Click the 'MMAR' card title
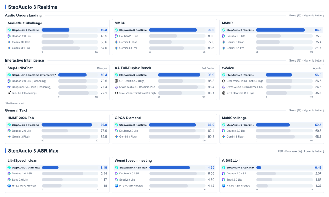 click(x=227, y=23)
